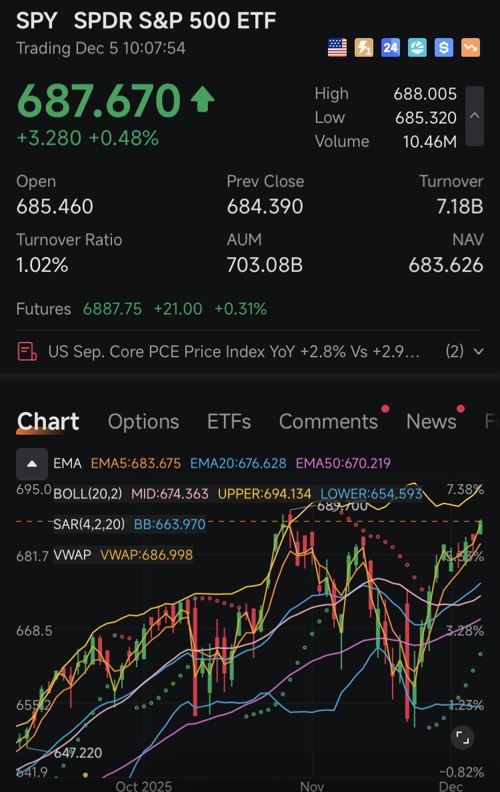500x792 pixels.
Task: Switch to the ETFs tab
Action: coord(229,421)
